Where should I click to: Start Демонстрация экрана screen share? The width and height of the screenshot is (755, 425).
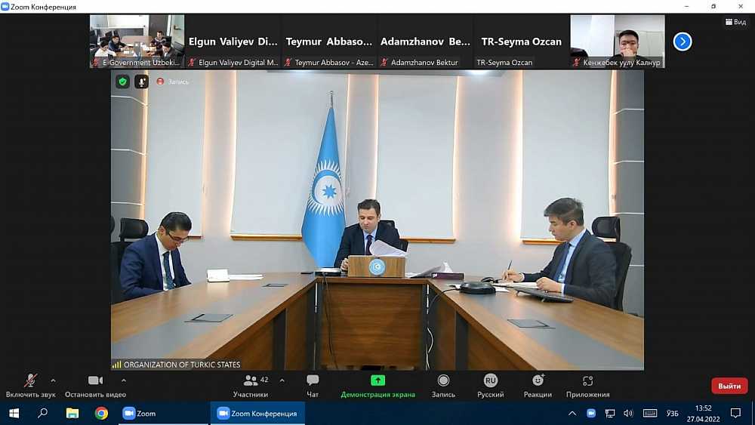click(x=377, y=385)
